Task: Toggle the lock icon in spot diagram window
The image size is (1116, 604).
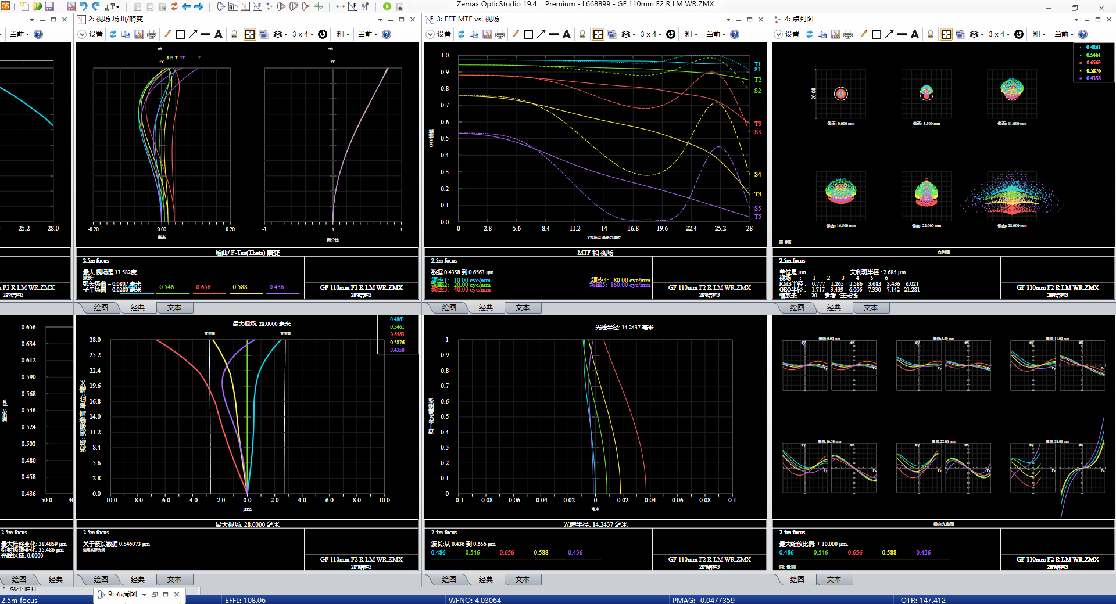Action: [931, 34]
